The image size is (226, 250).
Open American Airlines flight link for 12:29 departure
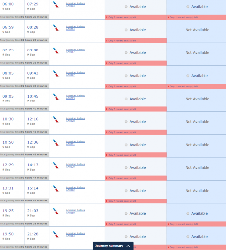[75, 166]
